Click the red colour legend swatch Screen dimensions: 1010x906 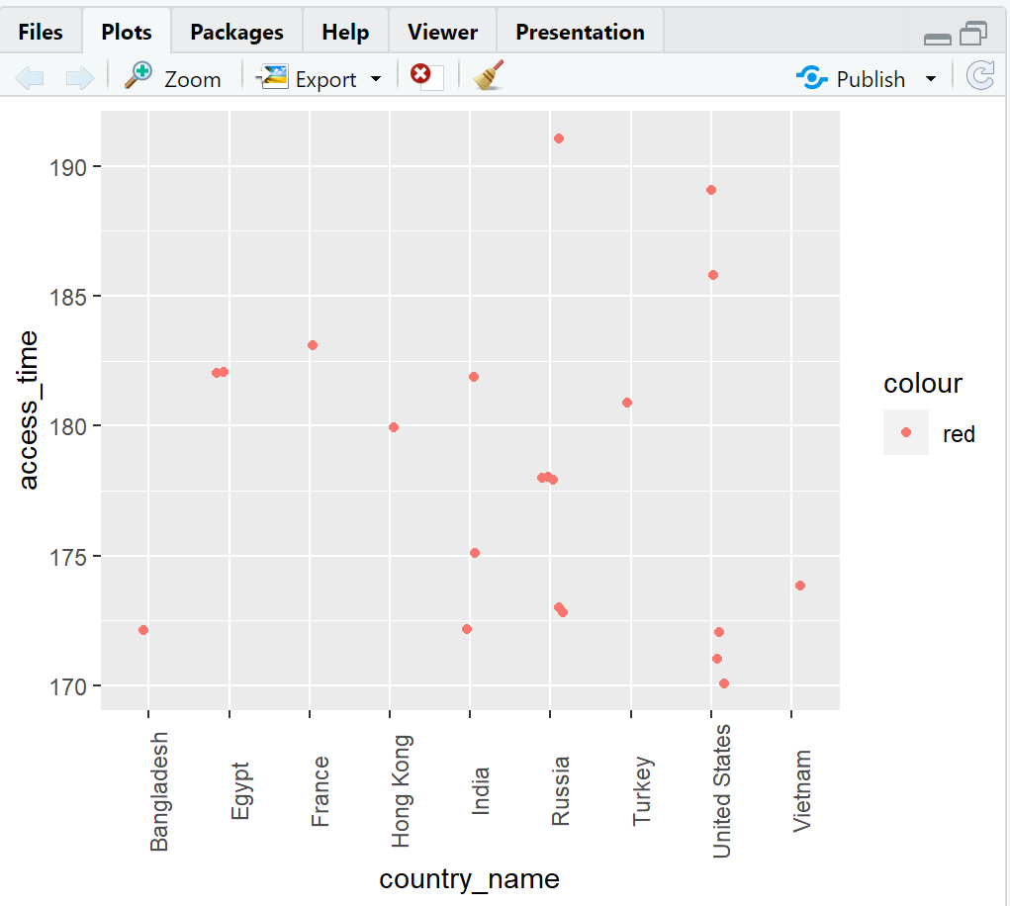point(905,432)
